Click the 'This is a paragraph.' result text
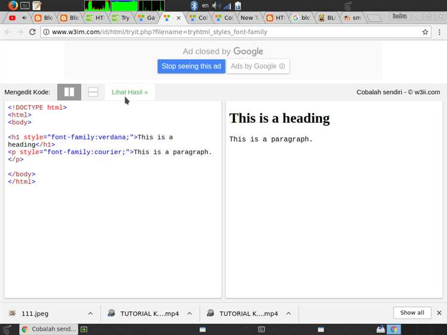Image resolution: width=447 pixels, height=335 pixels. (x=271, y=139)
